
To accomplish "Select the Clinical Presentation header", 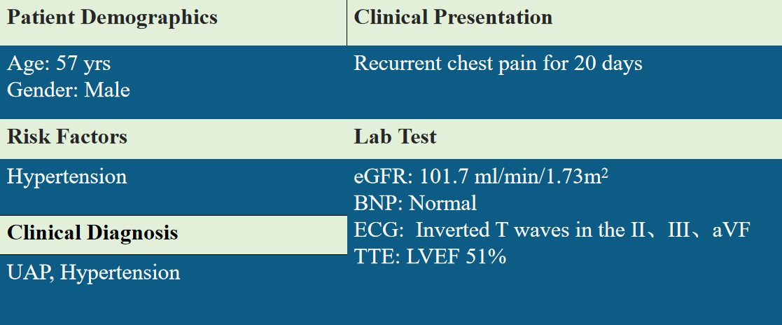I will pyautogui.click(x=453, y=18).
